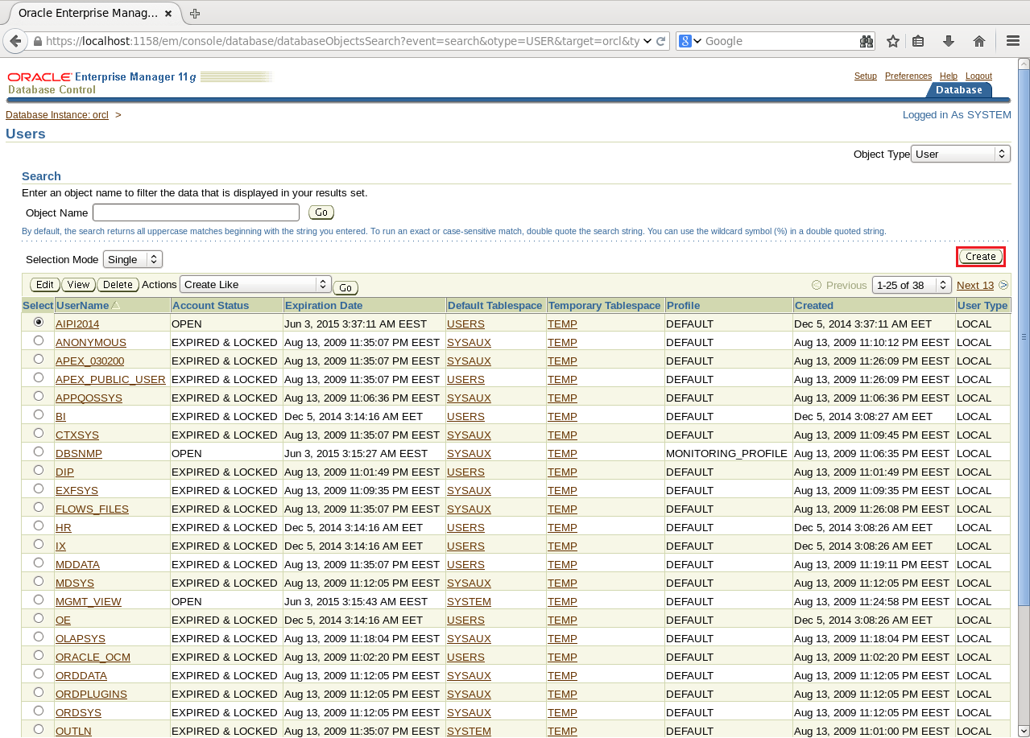This screenshot has height=738, width=1030.
Task: Click the Edit button
Action: (45, 285)
